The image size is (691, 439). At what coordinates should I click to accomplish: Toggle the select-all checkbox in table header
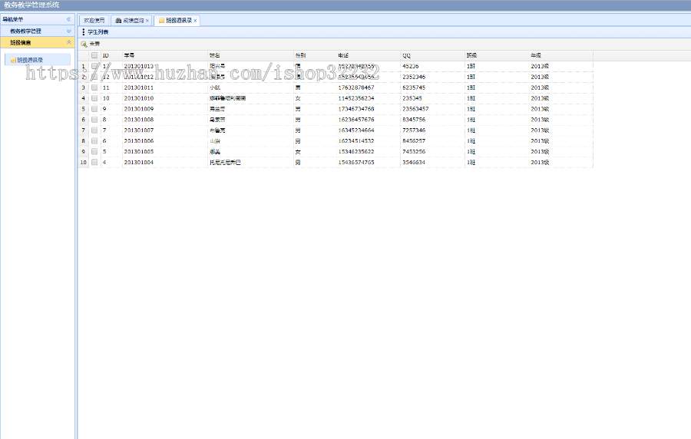(x=94, y=55)
